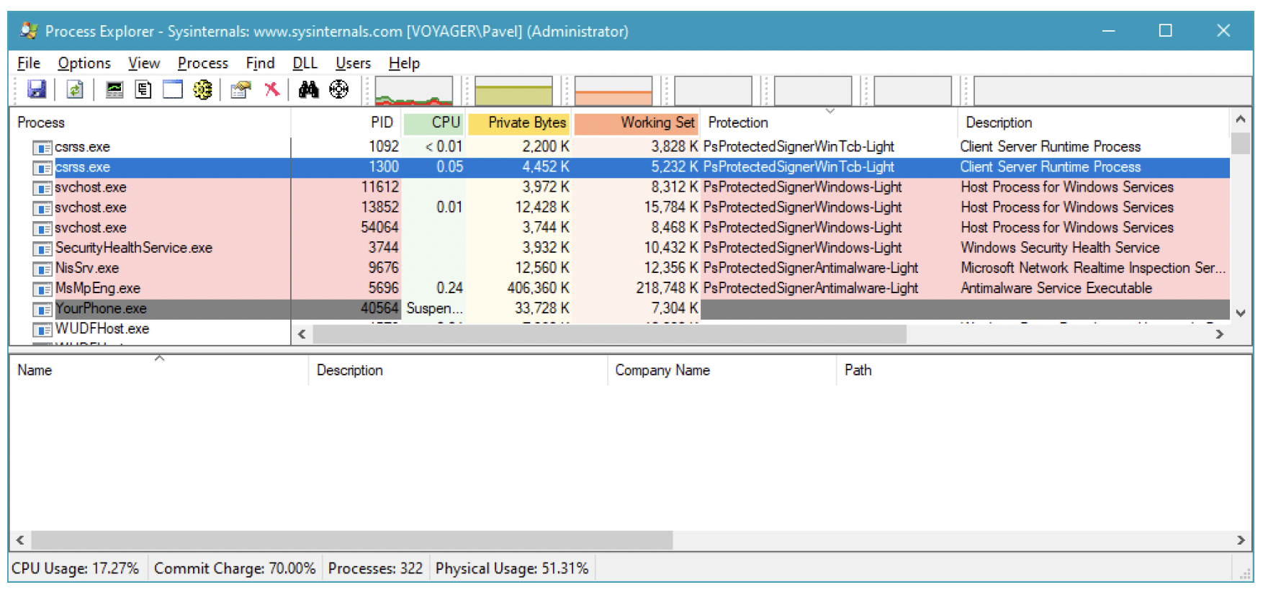The image size is (1263, 595).
Task: Sort by the Private Bytes column header
Action: [519, 122]
